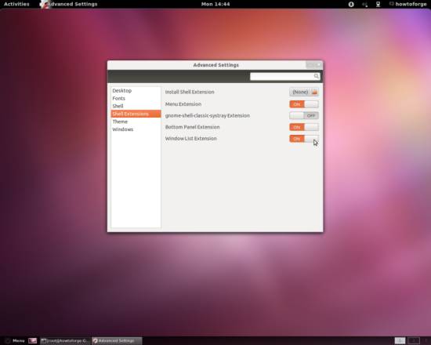Click the gnome-shell-classic-systray Extension label
The height and width of the screenshot is (345, 431).
click(208, 115)
